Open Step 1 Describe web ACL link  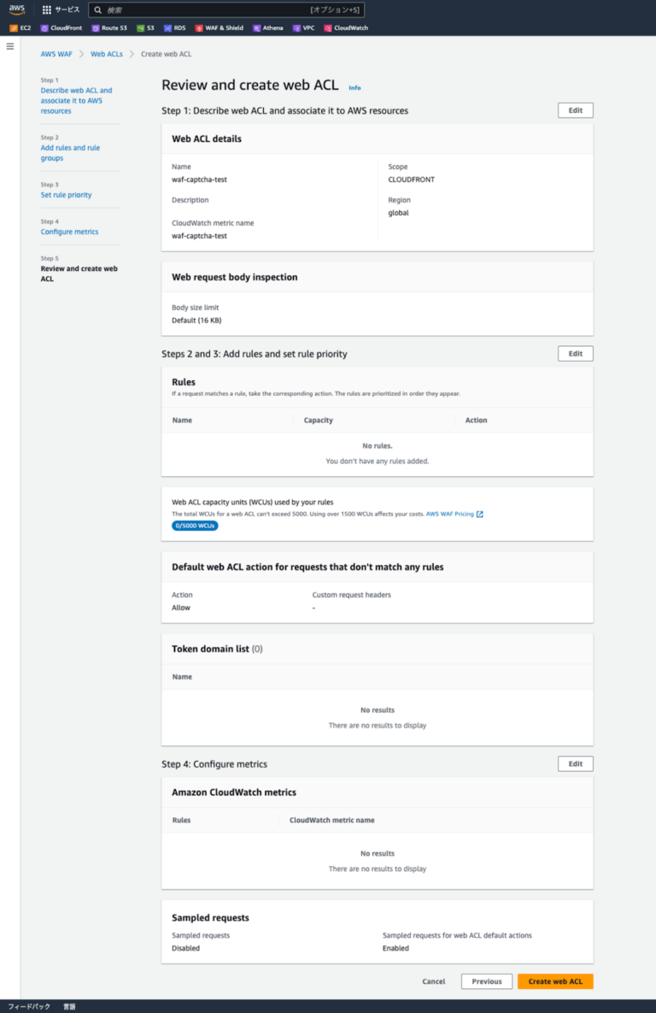76,101
